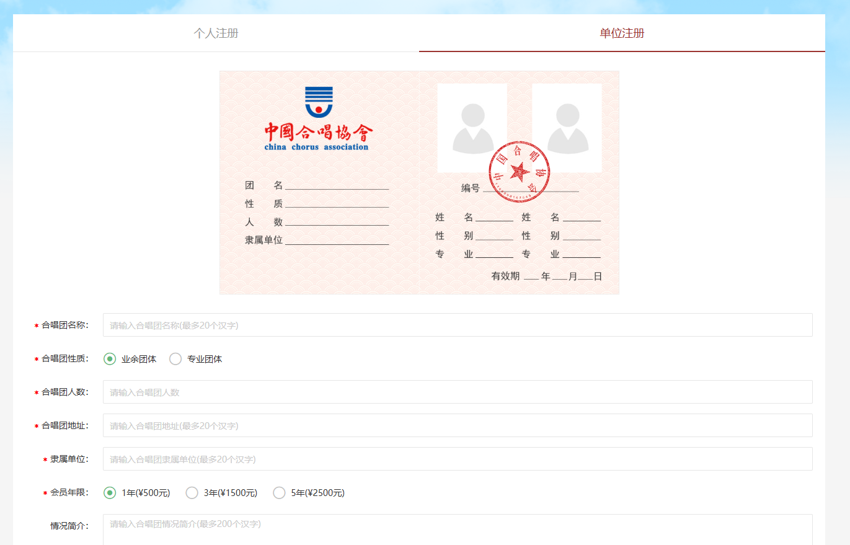Image resolution: width=850 pixels, height=545 pixels.
Task: Click the China Chorus Association logo
Action: (319, 102)
